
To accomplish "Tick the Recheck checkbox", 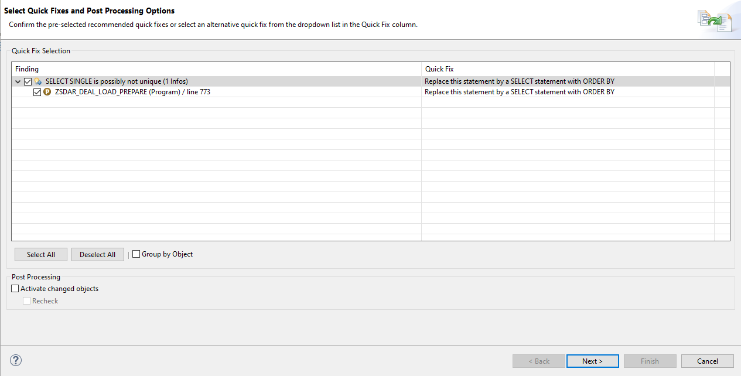I will pos(27,301).
